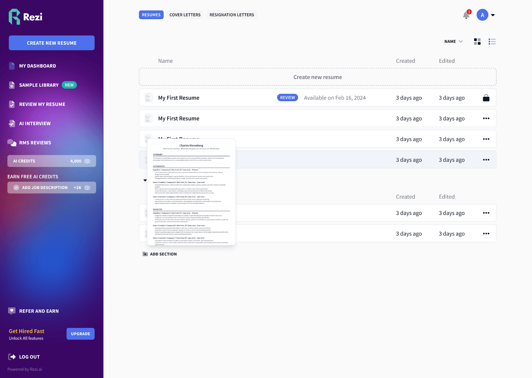Image resolution: width=532 pixels, height=378 pixels.
Task: Click the Rezi logo
Action: coord(25,17)
